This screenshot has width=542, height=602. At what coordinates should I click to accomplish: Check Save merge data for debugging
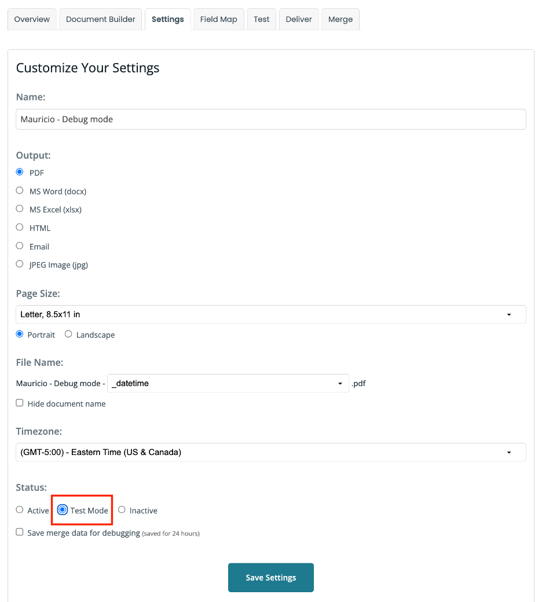click(20, 532)
